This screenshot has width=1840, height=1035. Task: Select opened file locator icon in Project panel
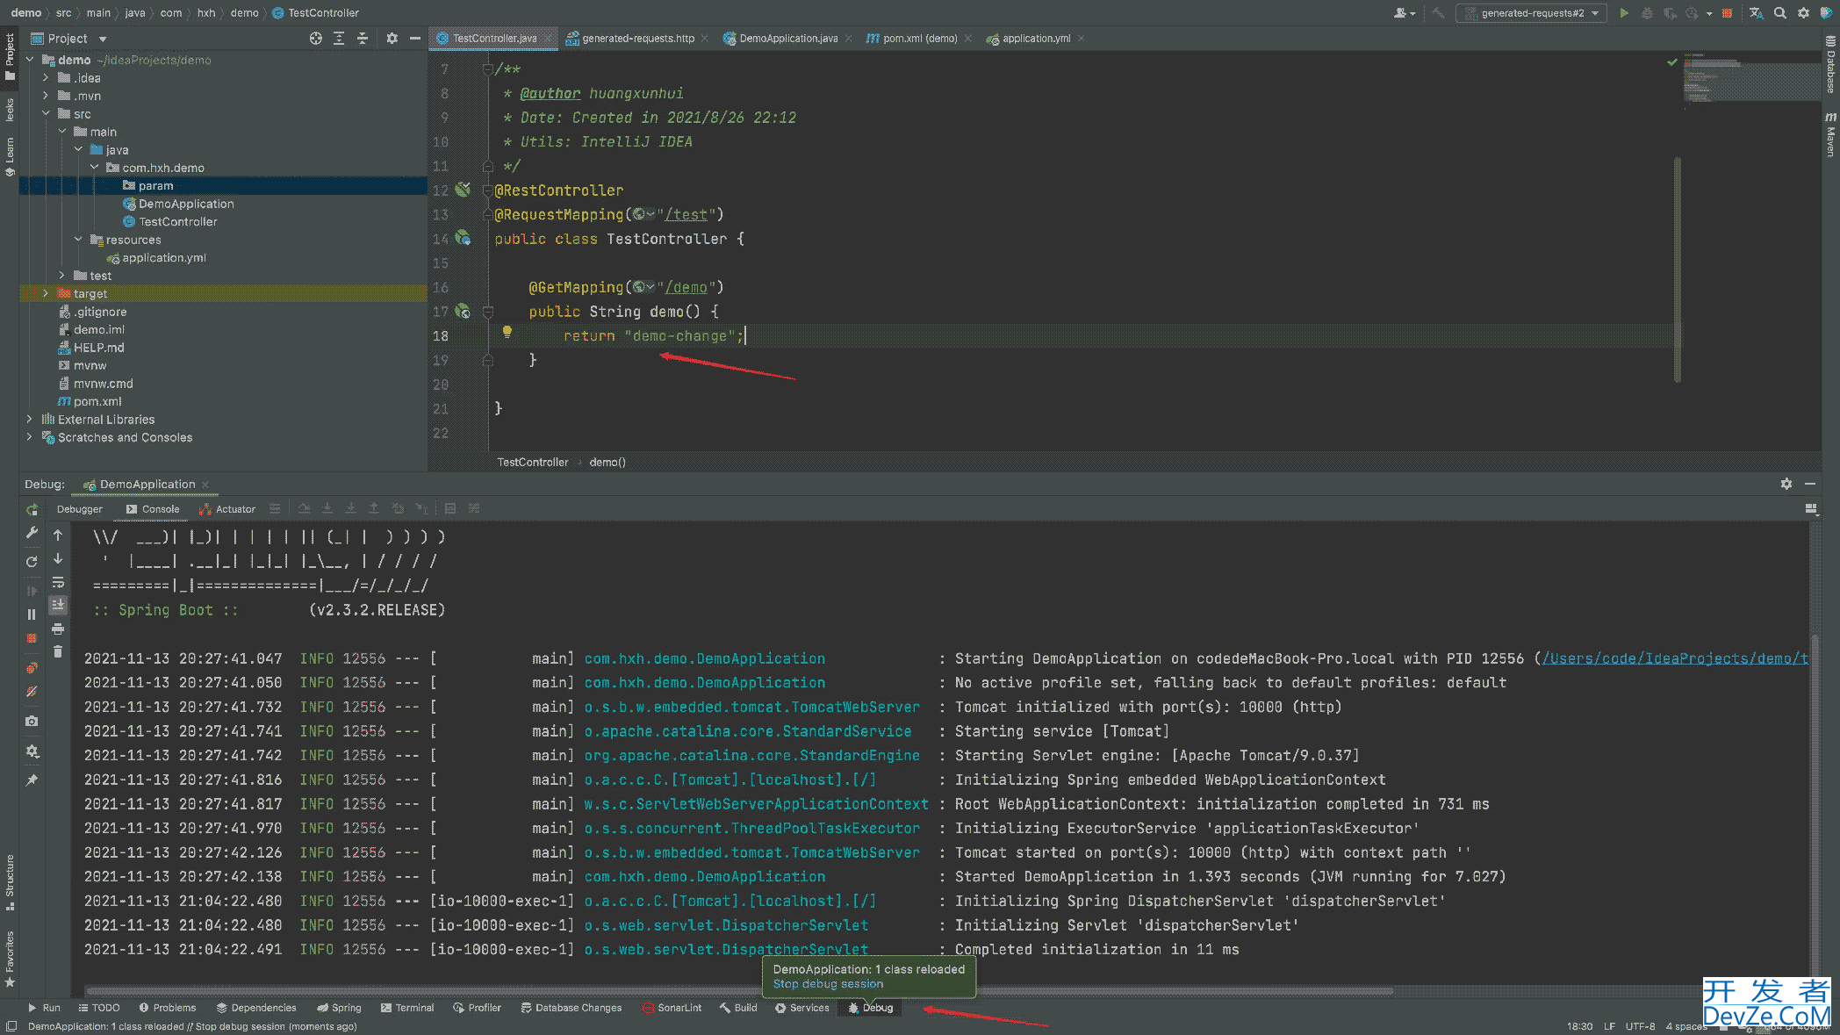(316, 39)
